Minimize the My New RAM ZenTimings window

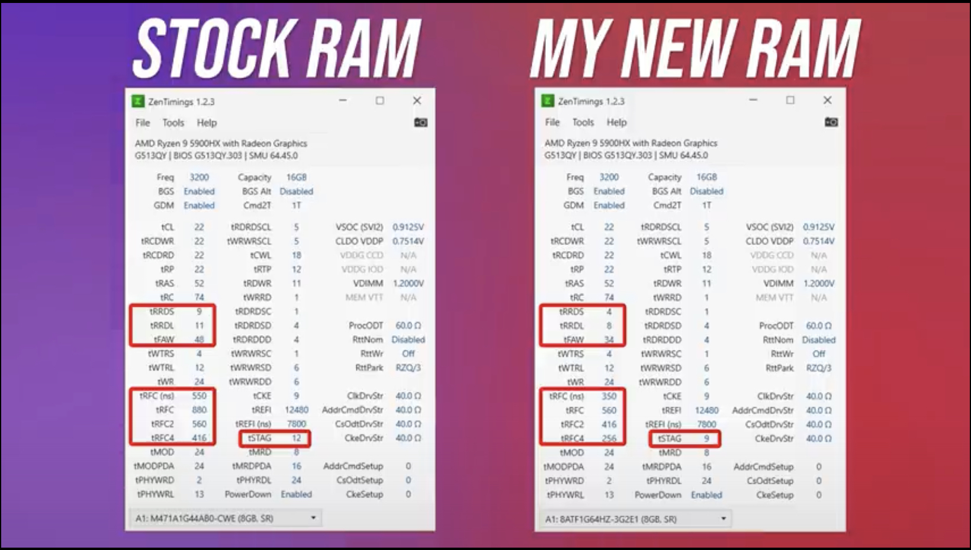(753, 100)
